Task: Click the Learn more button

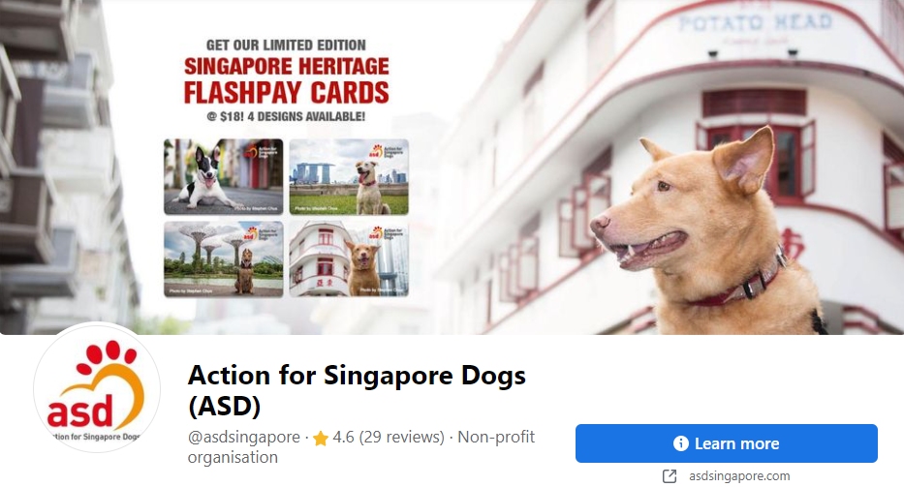Action: pyautogui.click(x=727, y=443)
